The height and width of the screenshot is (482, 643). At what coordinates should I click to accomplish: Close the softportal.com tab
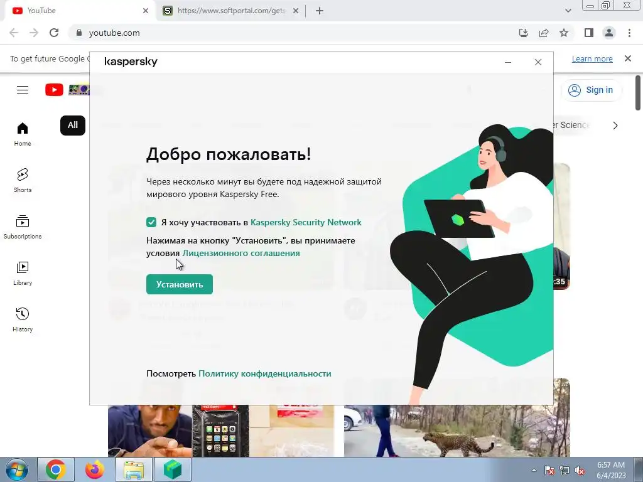(x=296, y=11)
